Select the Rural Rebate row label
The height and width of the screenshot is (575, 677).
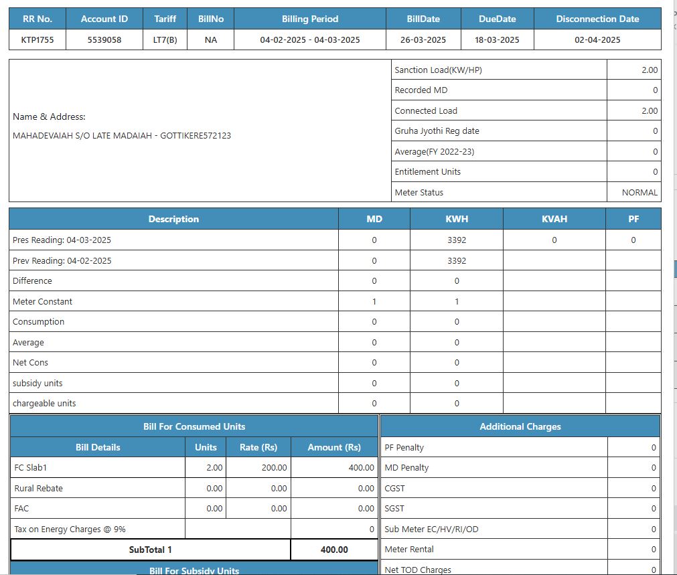tap(38, 488)
